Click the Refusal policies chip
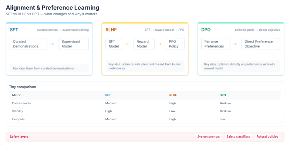Screen dimensions: 290x145 pyautogui.click(x=267, y=137)
